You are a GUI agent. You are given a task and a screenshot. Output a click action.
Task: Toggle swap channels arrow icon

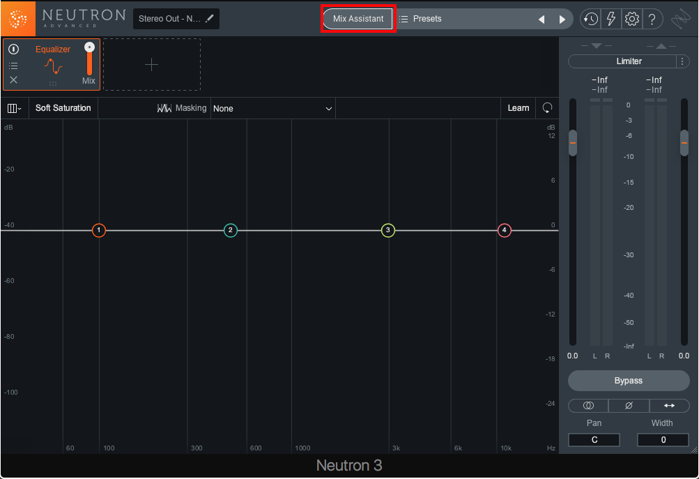(670, 405)
